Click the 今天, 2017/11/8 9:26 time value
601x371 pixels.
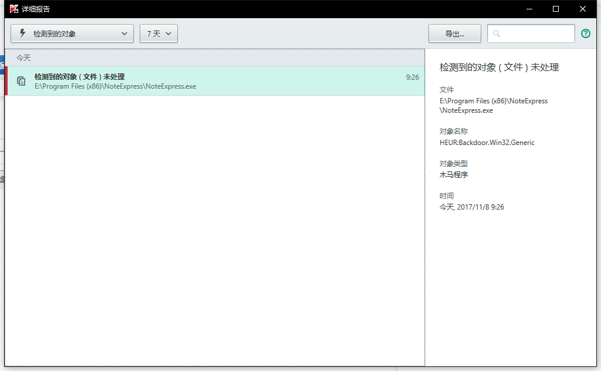(x=471, y=207)
